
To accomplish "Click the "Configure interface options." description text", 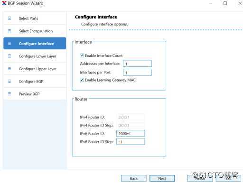I will coord(104,24).
